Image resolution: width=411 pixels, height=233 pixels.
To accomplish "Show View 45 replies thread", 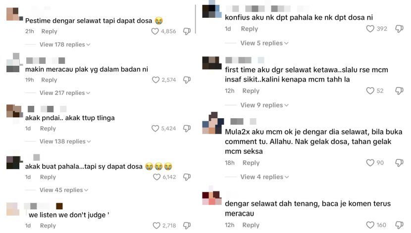I will (x=64, y=190).
